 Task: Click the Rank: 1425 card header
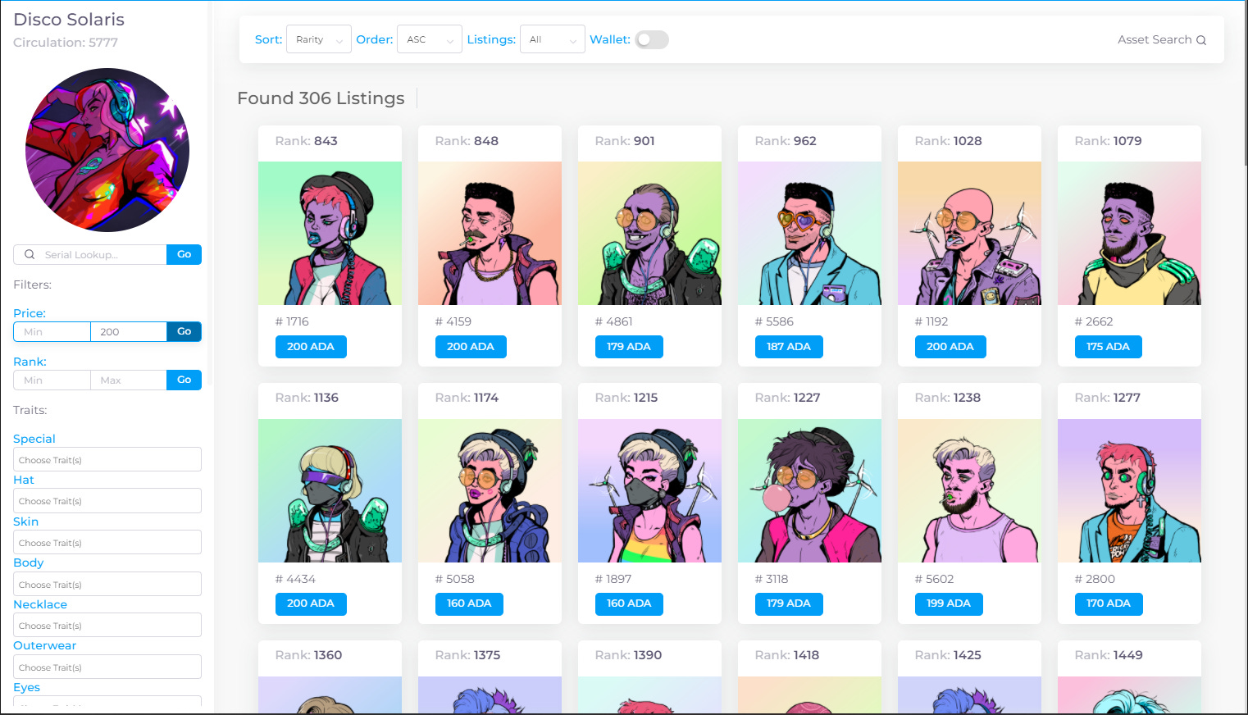(969, 658)
